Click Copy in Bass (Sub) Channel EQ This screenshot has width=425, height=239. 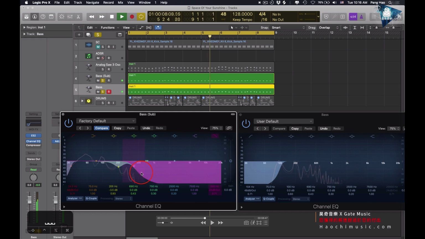tap(118, 128)
